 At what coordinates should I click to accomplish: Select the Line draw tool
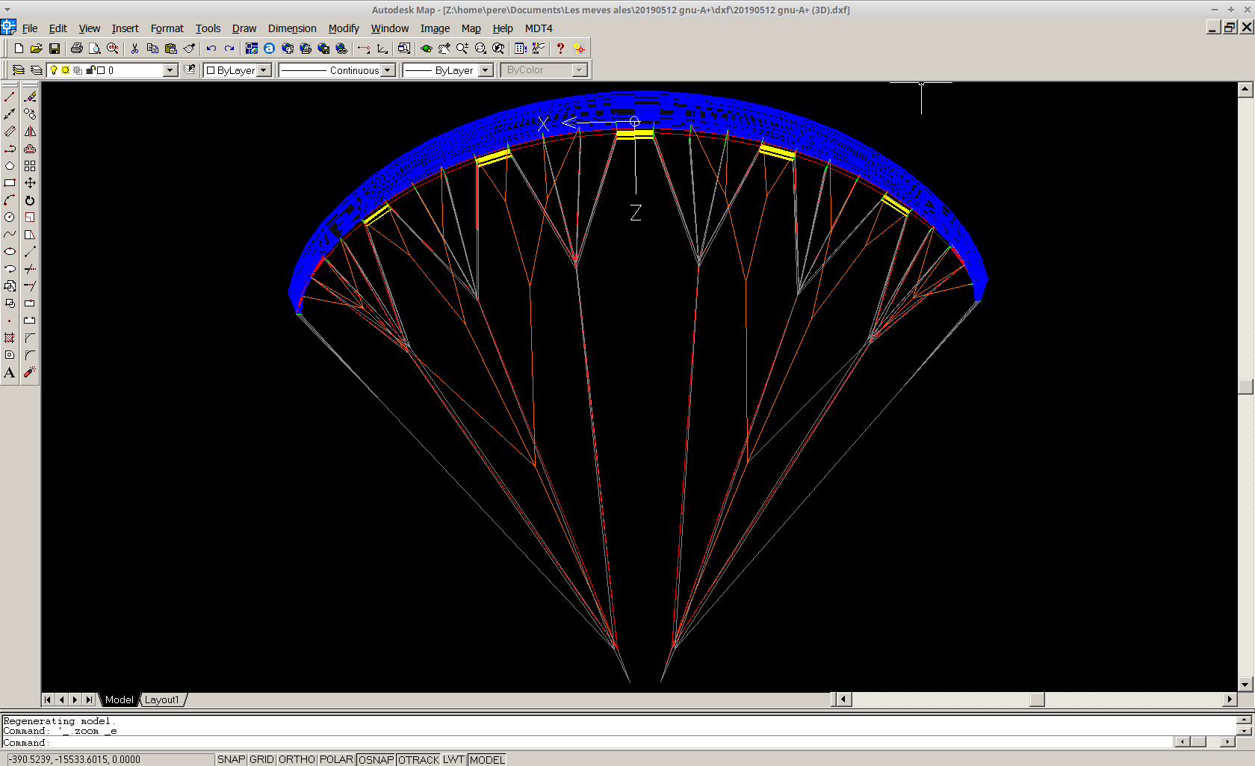pyautogui.click(x=10, y=97)
